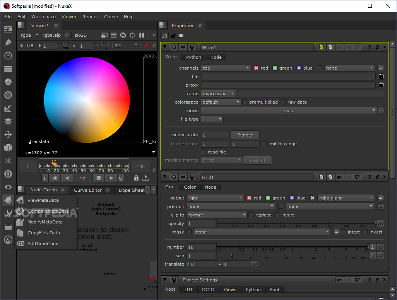Select CopyMetaData from the popup menu
This screenshot has width=397, height=300.
click(46, 233)
